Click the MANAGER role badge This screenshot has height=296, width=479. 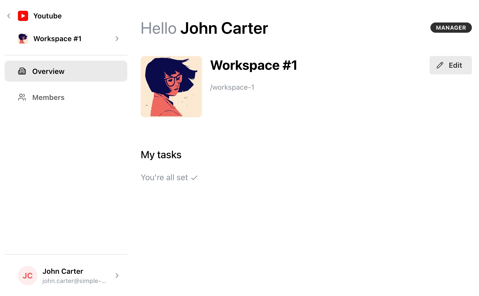[451, 28]
